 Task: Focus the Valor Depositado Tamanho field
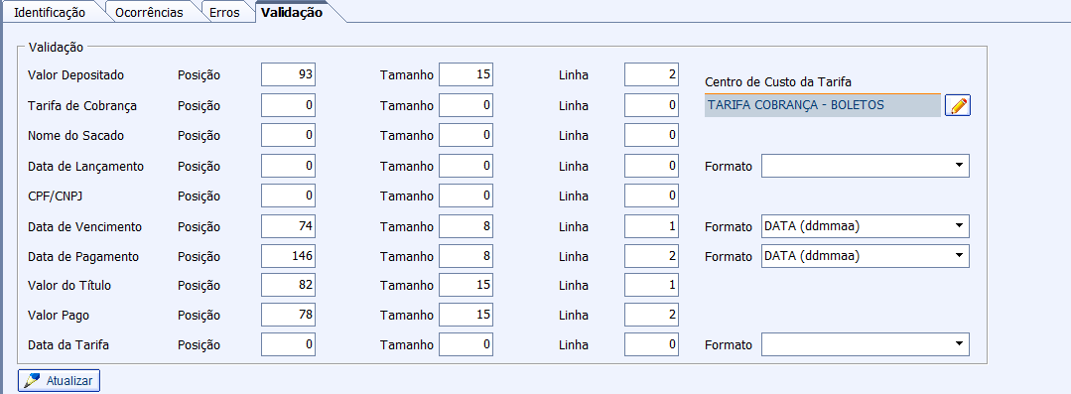pos(466,75)
